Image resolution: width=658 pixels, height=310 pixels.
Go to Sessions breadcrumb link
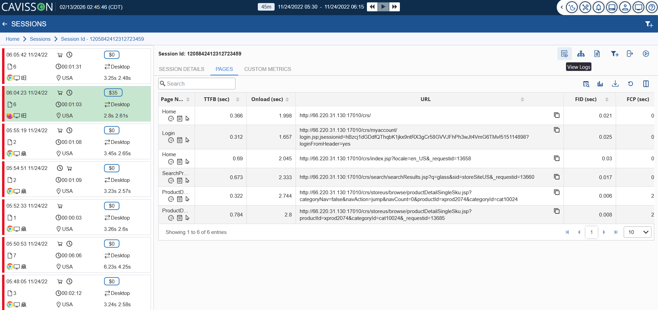(40, 39)
